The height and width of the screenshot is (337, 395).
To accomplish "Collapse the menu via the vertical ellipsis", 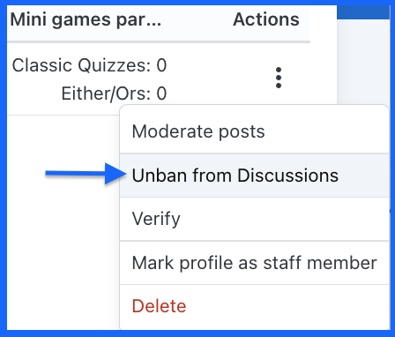I will pyautogui.click(x=279, y=78).
